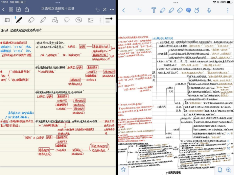Bookmark page with the star icon
This screenshot has height=175, width=234.
pos(123,169)
